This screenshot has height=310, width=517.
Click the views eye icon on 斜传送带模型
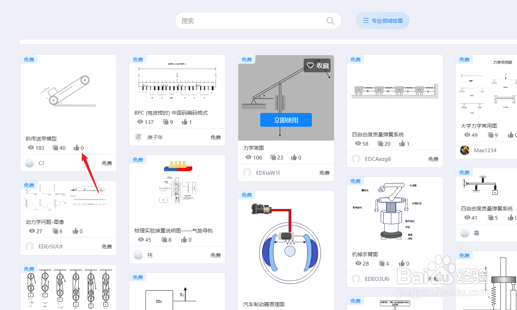point(31,147)
